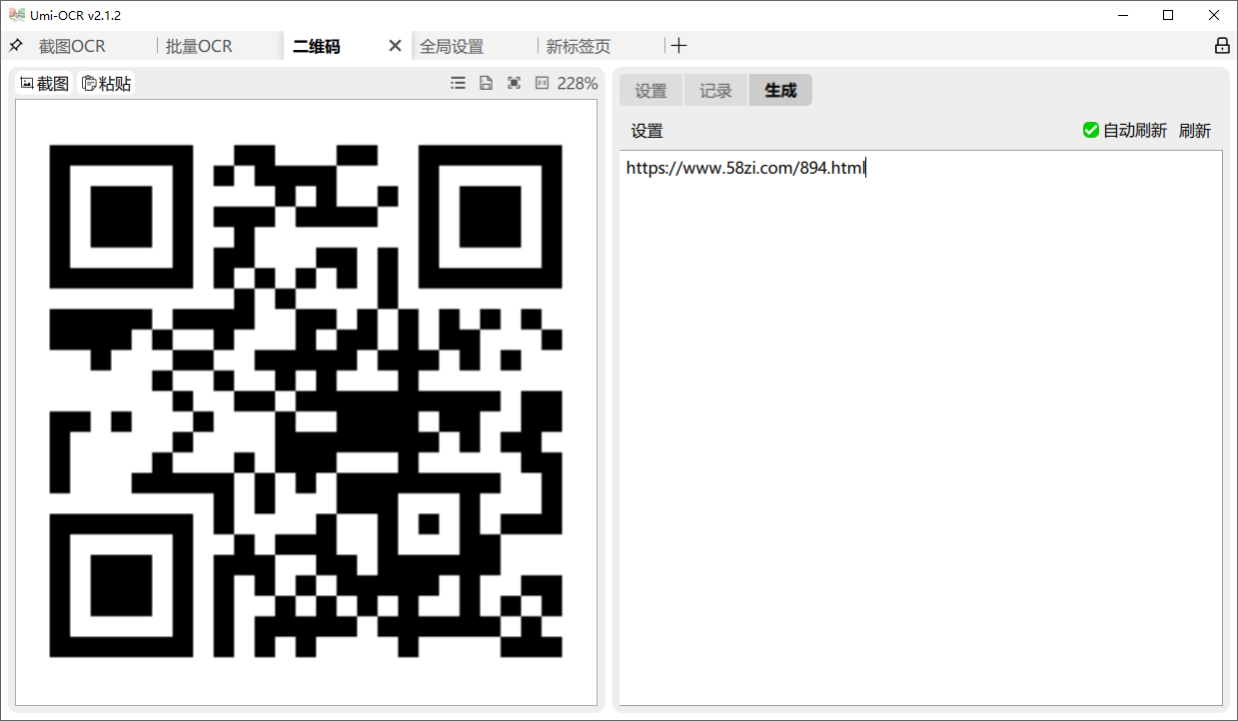Open the 设置 panel tab
1238x721 pixels.
pyautogui.click(x=650, y=90)
